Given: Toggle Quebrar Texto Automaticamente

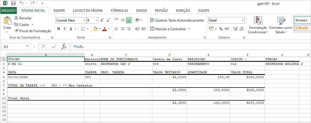Looking at the screenshot, I should [x=177, y=20].
